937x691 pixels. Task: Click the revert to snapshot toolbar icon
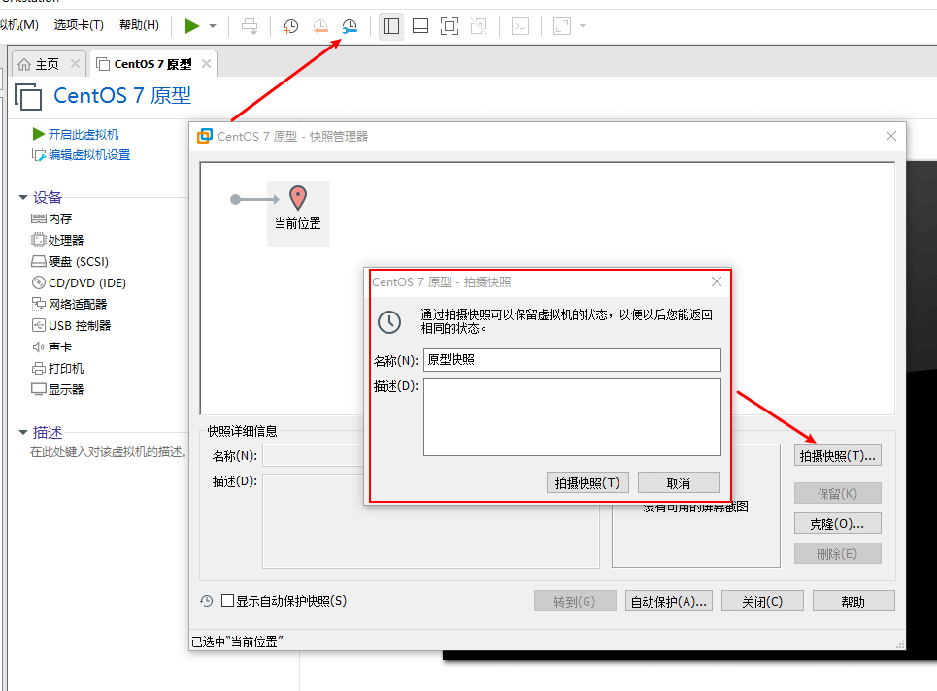point(320,26)
